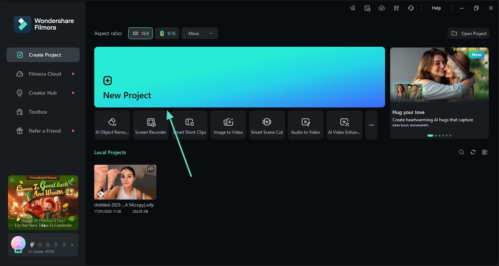Launch the Screen Recorder tool
499x266 pixels.
[x=151, y=125]
